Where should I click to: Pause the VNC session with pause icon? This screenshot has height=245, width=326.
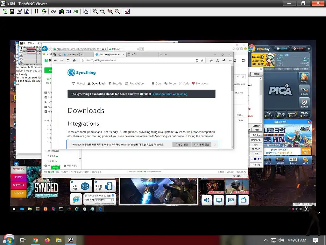[x=37, y=11]
